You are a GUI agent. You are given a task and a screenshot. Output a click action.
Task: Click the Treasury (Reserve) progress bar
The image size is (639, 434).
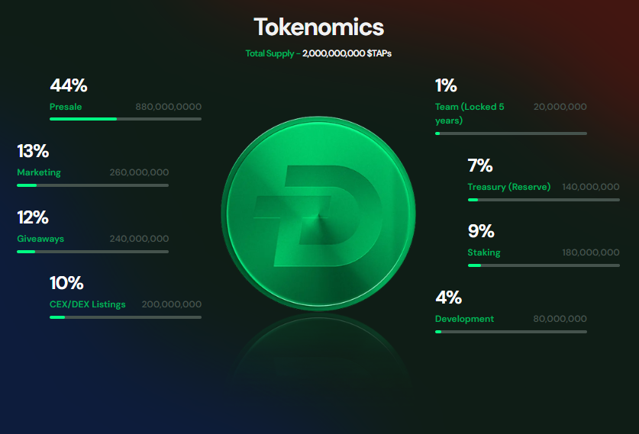(x=544, y=200)
